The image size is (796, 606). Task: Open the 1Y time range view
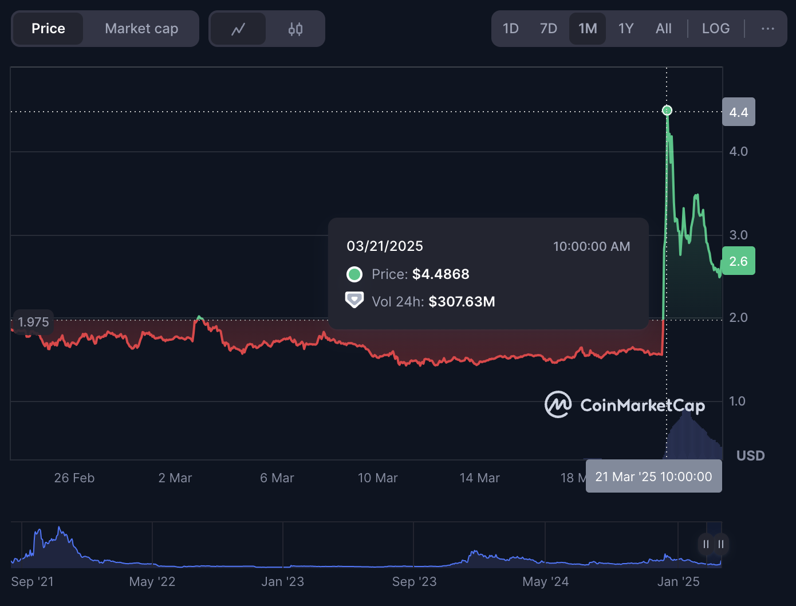point(625,28)
